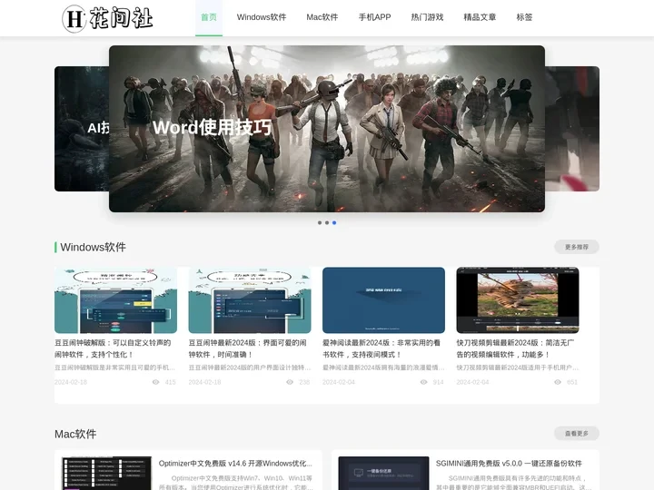Open the Optimizer article thumbnail
654x490 pixels.
[107, 473]
